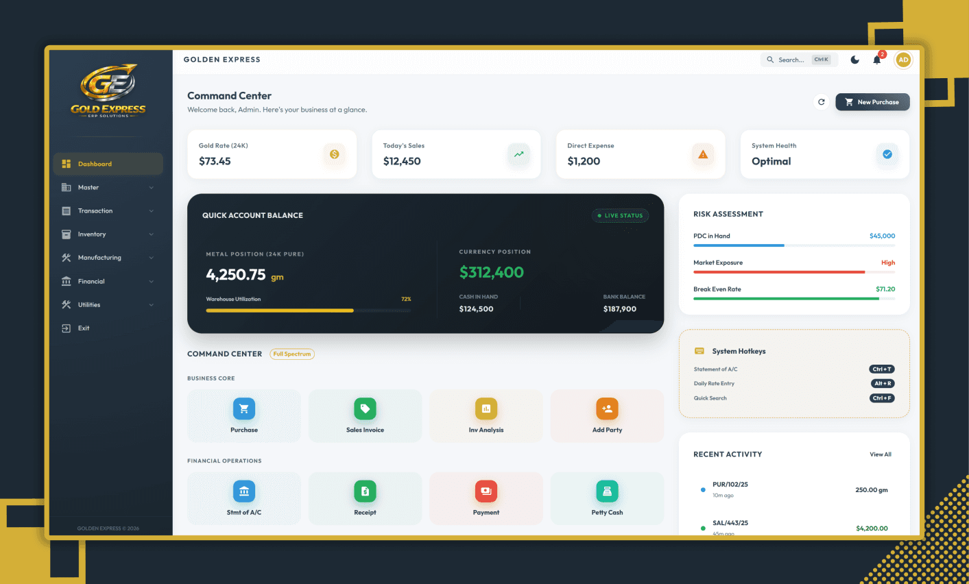The image size is (969, 584).
Task: Open the Purchase shortcut tile
Action: pos(244,415)
